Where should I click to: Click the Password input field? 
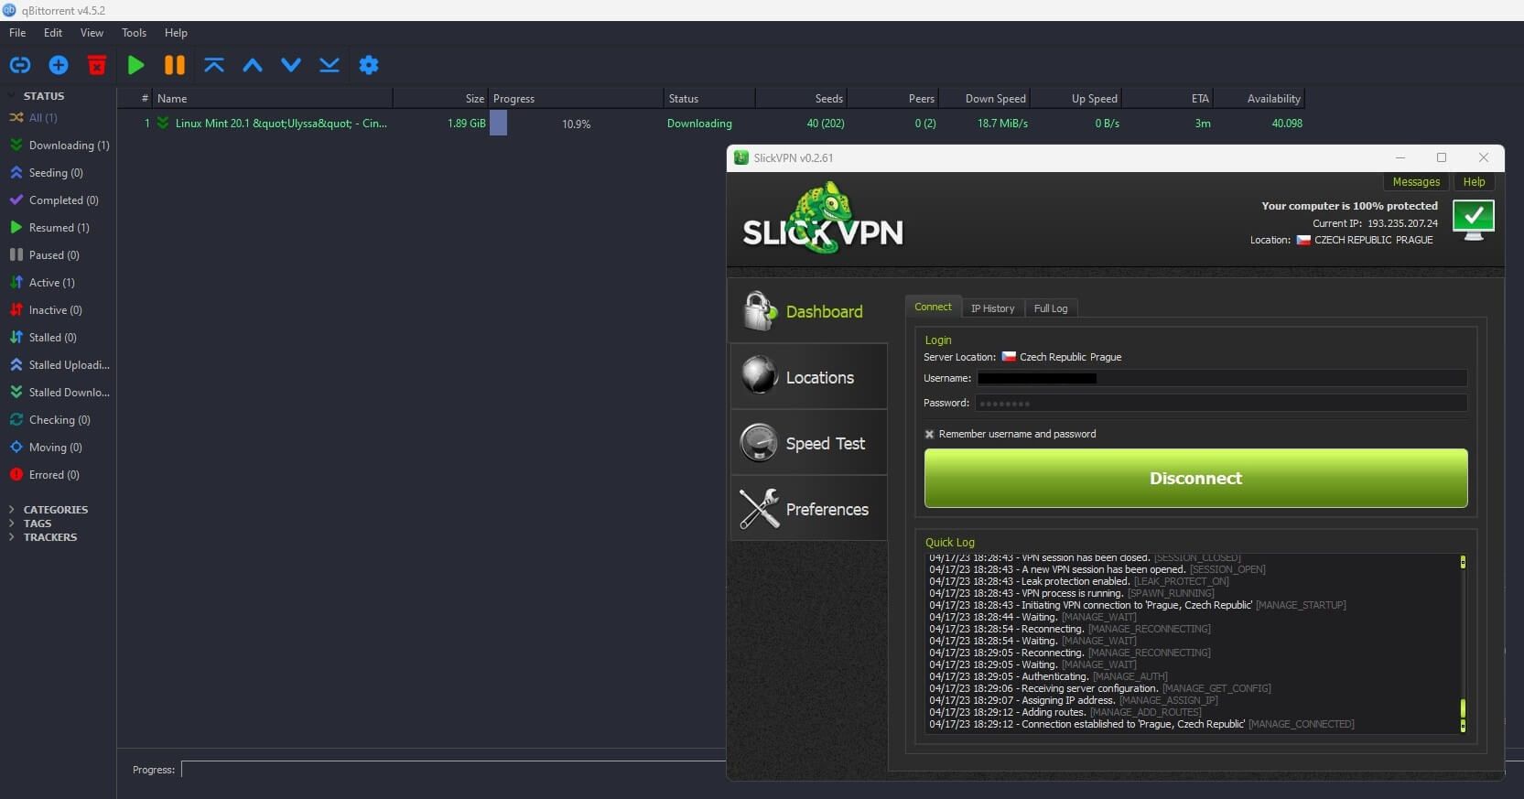click(1221, 403)
